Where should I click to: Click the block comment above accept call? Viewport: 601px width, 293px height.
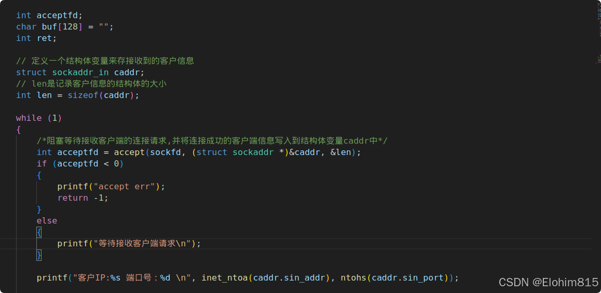tap(212, 141)
